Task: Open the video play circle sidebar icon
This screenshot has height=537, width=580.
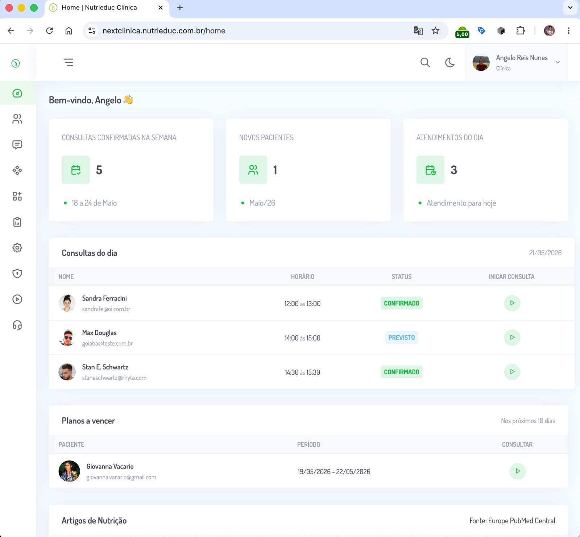Action: tap(17, 299)
